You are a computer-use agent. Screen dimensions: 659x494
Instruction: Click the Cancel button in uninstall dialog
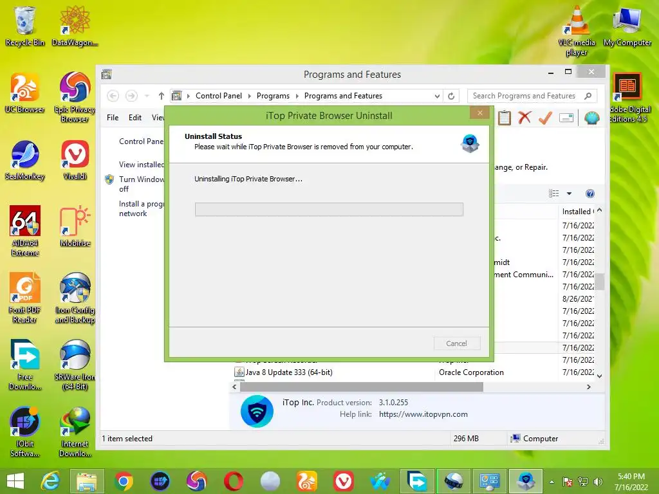click(x=456, y=343)
